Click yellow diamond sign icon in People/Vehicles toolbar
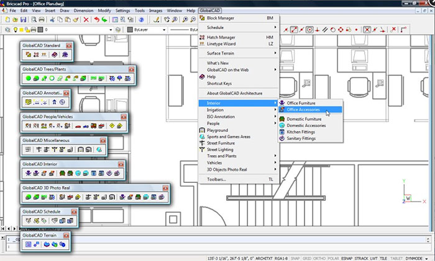435x261 pixels. coord(112,126)
